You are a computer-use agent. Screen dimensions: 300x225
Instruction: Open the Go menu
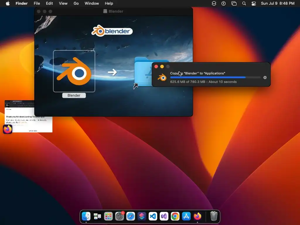[76, 4]
